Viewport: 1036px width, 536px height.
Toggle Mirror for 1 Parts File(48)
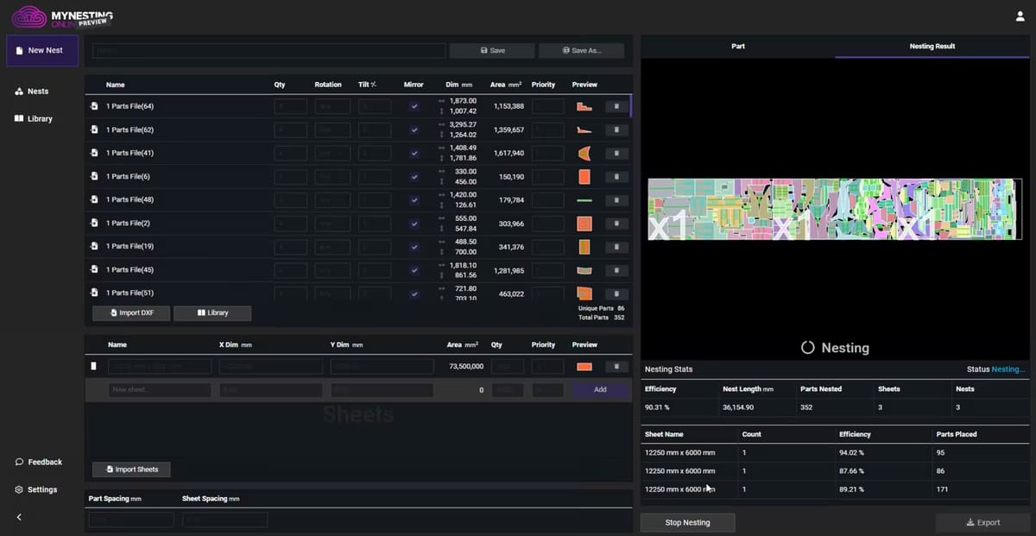tap(414, 199)
